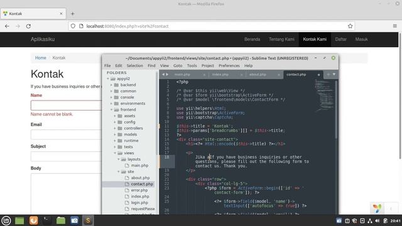This screenshot has height=226, width=402.
Task: Click the shield tracking protection icon
Action: [x=73, y=26]
